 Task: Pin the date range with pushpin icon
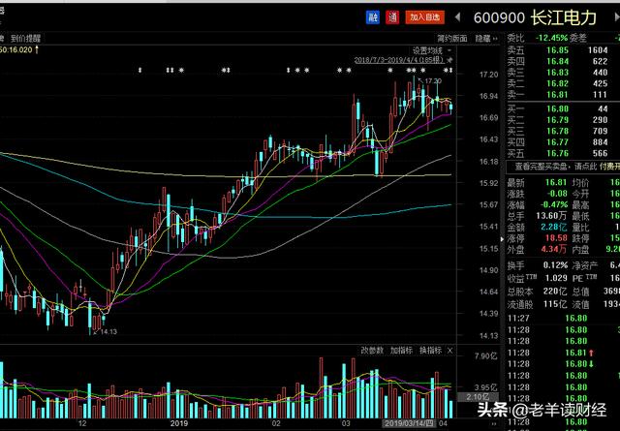click(x=449, y=60)
